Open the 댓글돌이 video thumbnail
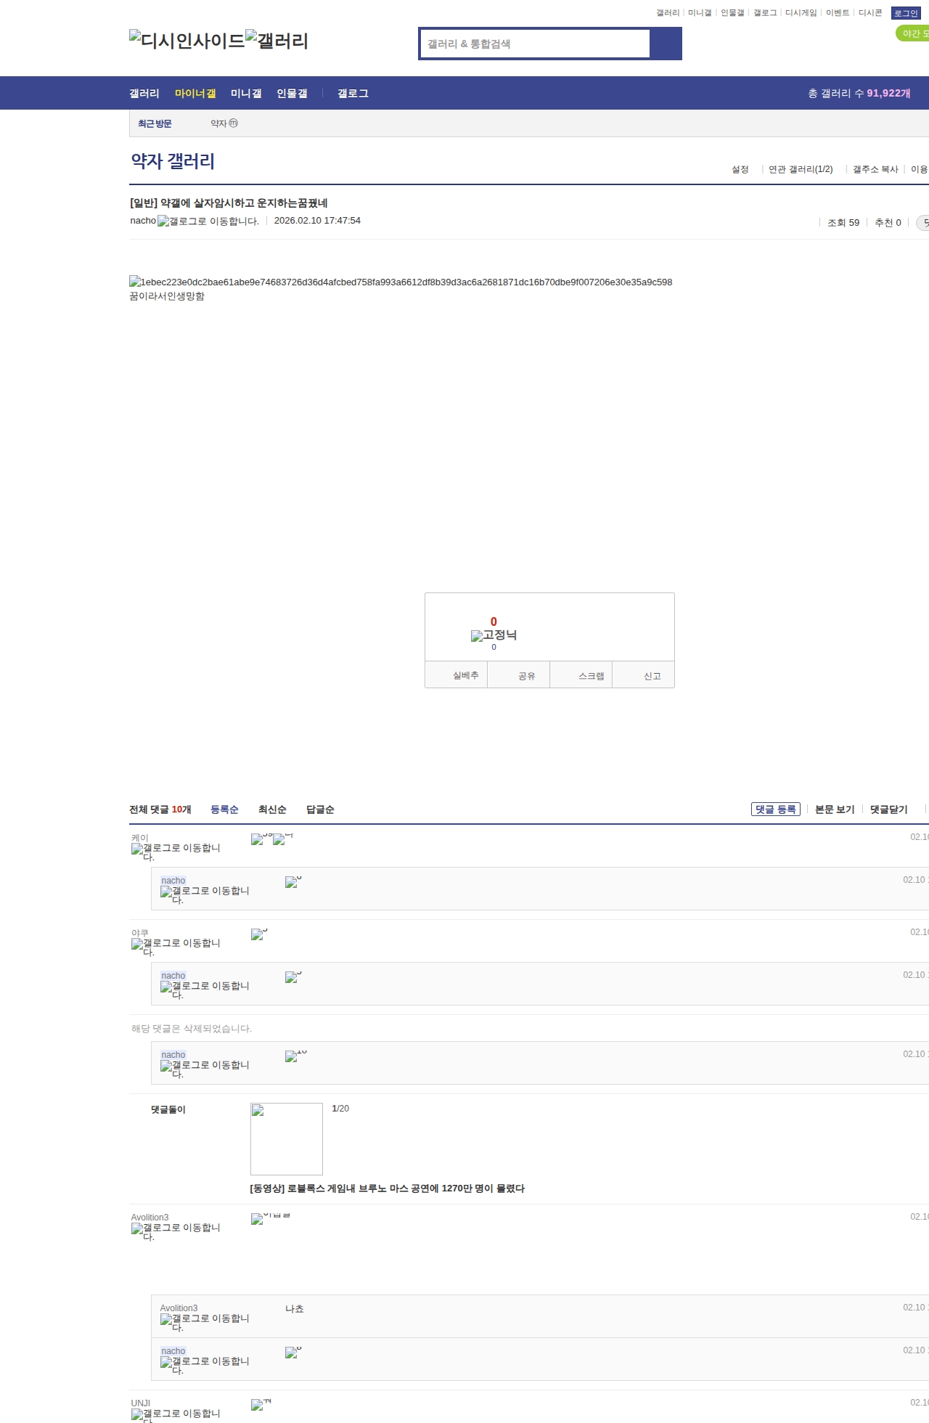This screenshot has width=929, height=1423. (x=287, y=1138)
